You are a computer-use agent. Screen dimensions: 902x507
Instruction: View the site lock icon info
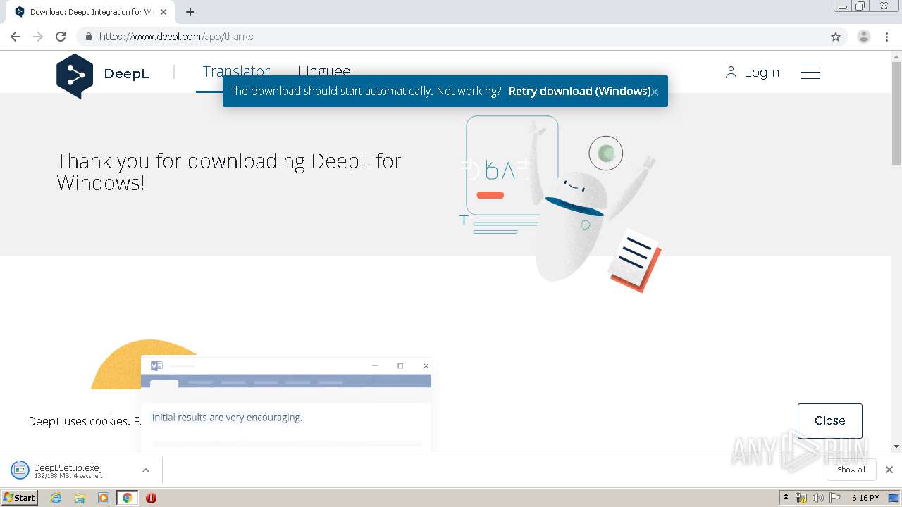tap(88, 37)
